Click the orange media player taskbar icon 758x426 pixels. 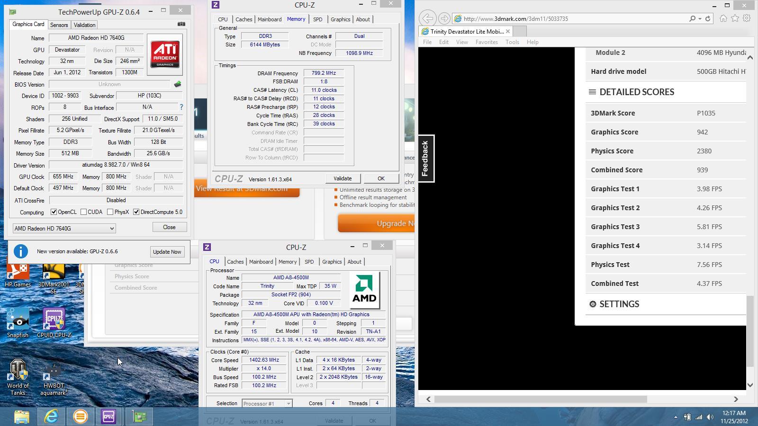[x=81, y=417]
